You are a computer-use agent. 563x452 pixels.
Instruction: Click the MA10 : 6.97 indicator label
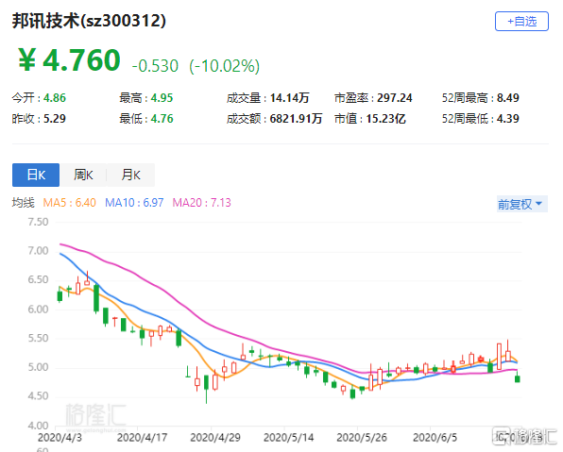[x=134, y=203]
